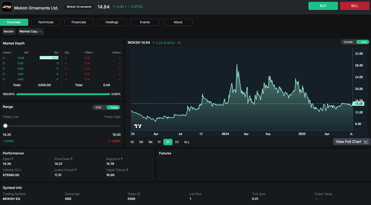Click the Lower Circuit value 11.31
This screenshot has width=371, height=205.
[58, 175]
